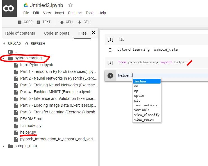
Task: Expand the sample_data folder
Action: (x=3, y=146)
